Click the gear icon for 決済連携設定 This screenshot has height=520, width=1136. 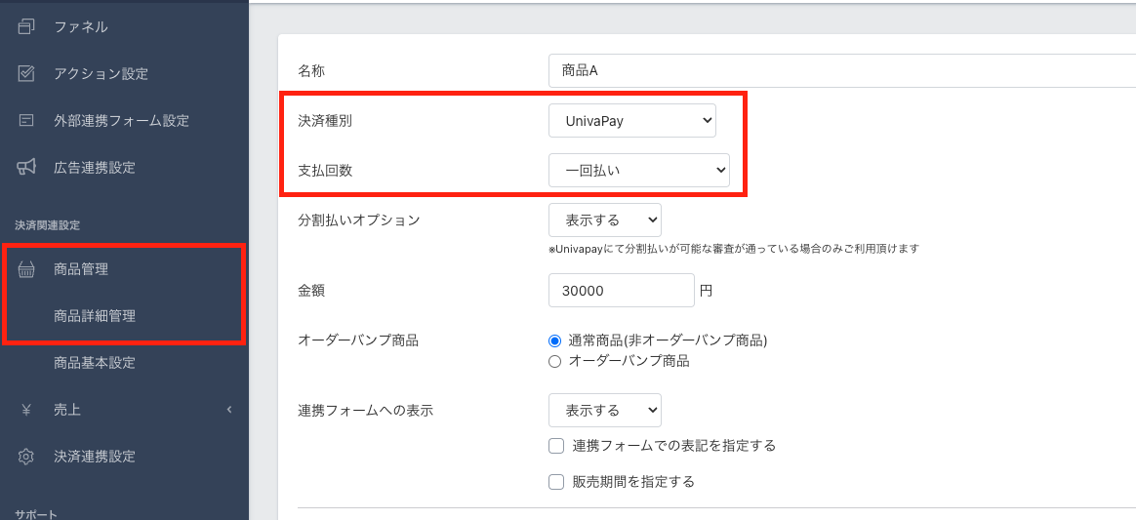tap(26, 457)
